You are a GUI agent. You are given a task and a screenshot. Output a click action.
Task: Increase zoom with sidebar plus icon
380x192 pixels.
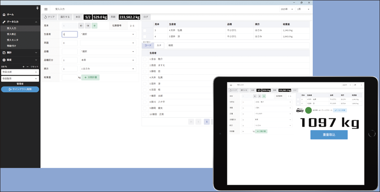[x=24, y=66]
